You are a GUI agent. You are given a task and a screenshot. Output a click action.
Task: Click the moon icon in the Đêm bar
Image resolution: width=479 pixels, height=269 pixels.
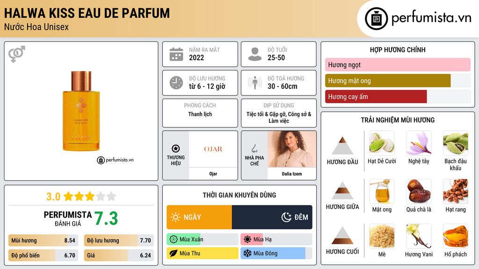286,217
